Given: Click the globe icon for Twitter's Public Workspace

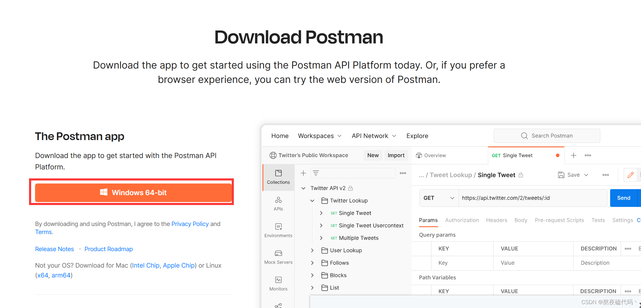Looking at the screenshot, I should click(x=273, y=155).
